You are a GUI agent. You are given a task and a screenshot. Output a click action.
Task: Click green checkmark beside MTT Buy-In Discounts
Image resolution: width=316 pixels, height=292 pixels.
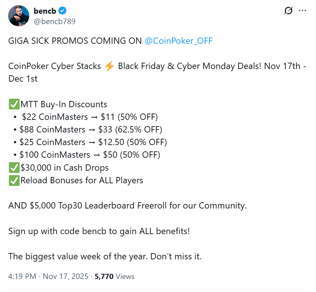(x=14, y=105)
